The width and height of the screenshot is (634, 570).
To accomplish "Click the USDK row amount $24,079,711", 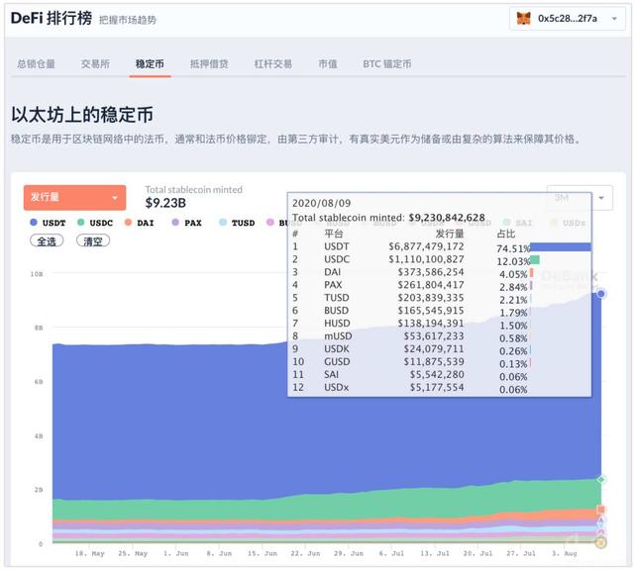I will [434, 349].
